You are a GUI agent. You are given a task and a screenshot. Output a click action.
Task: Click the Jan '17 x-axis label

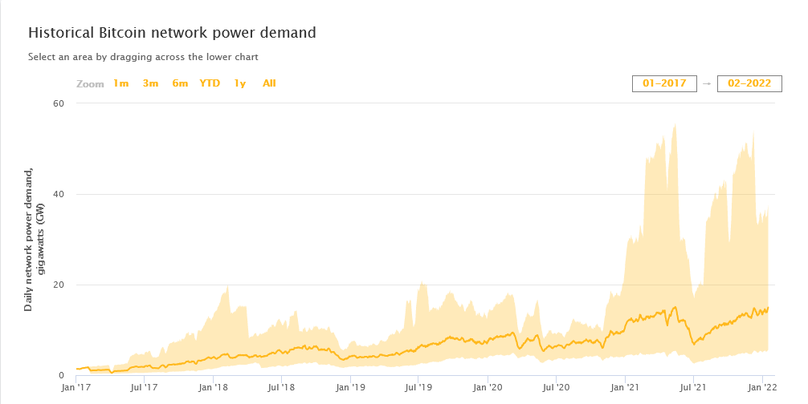75,387
